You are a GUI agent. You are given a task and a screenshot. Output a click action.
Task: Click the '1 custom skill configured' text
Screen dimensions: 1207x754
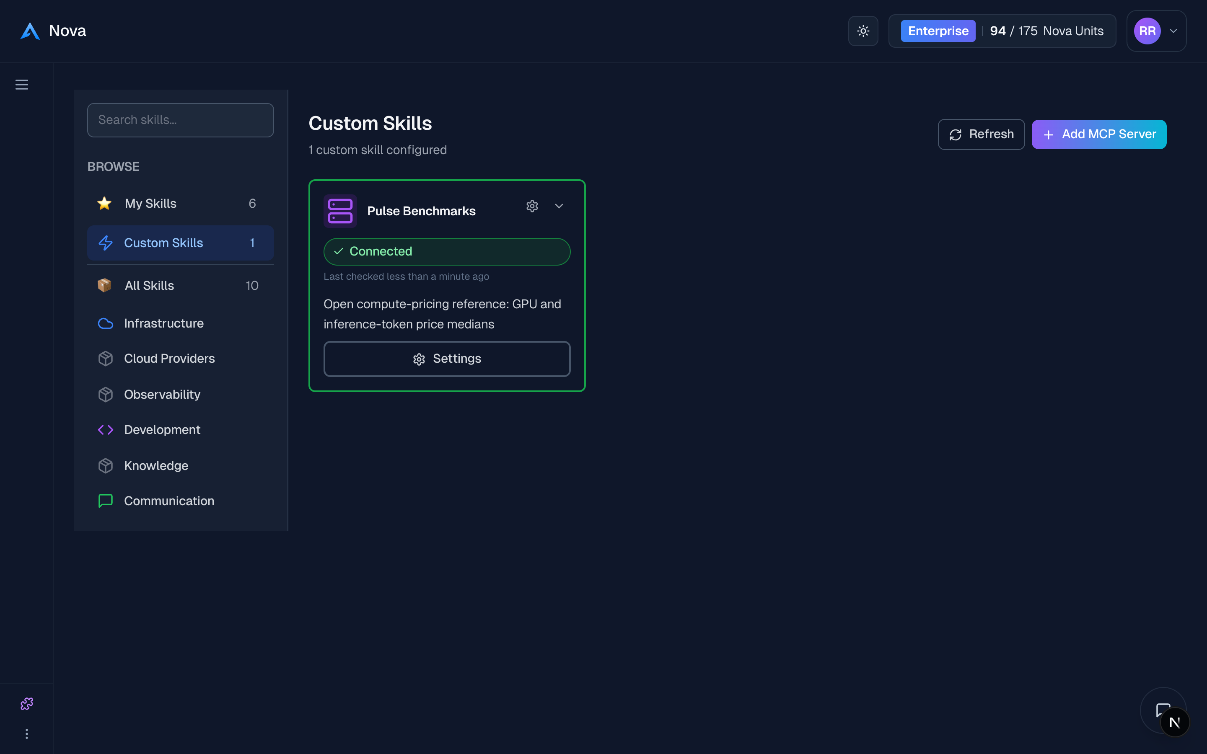click(378, 150)
